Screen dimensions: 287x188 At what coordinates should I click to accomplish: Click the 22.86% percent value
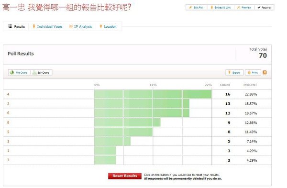251,94
